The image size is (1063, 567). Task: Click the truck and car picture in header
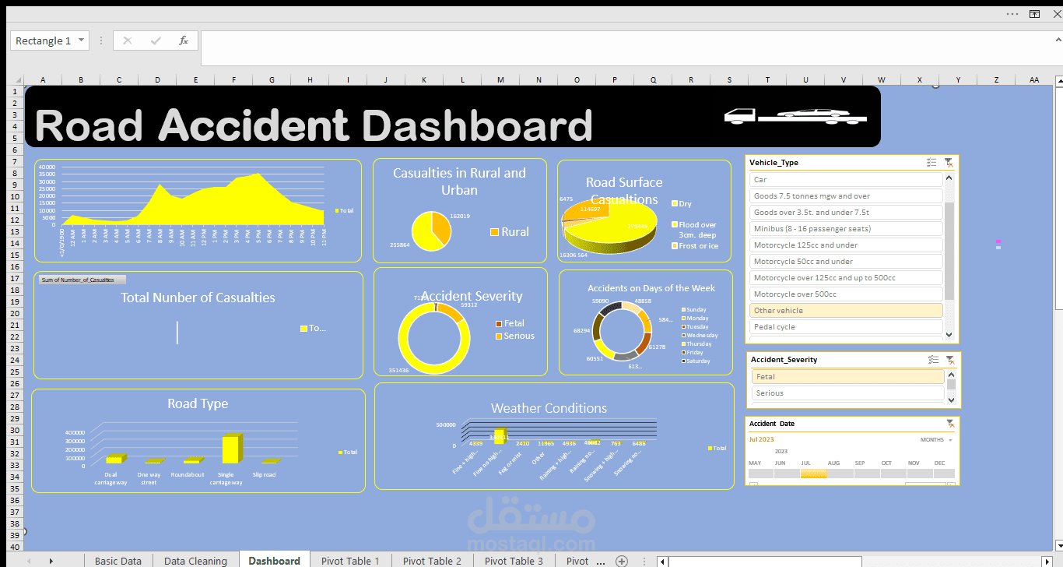point(795,116)
